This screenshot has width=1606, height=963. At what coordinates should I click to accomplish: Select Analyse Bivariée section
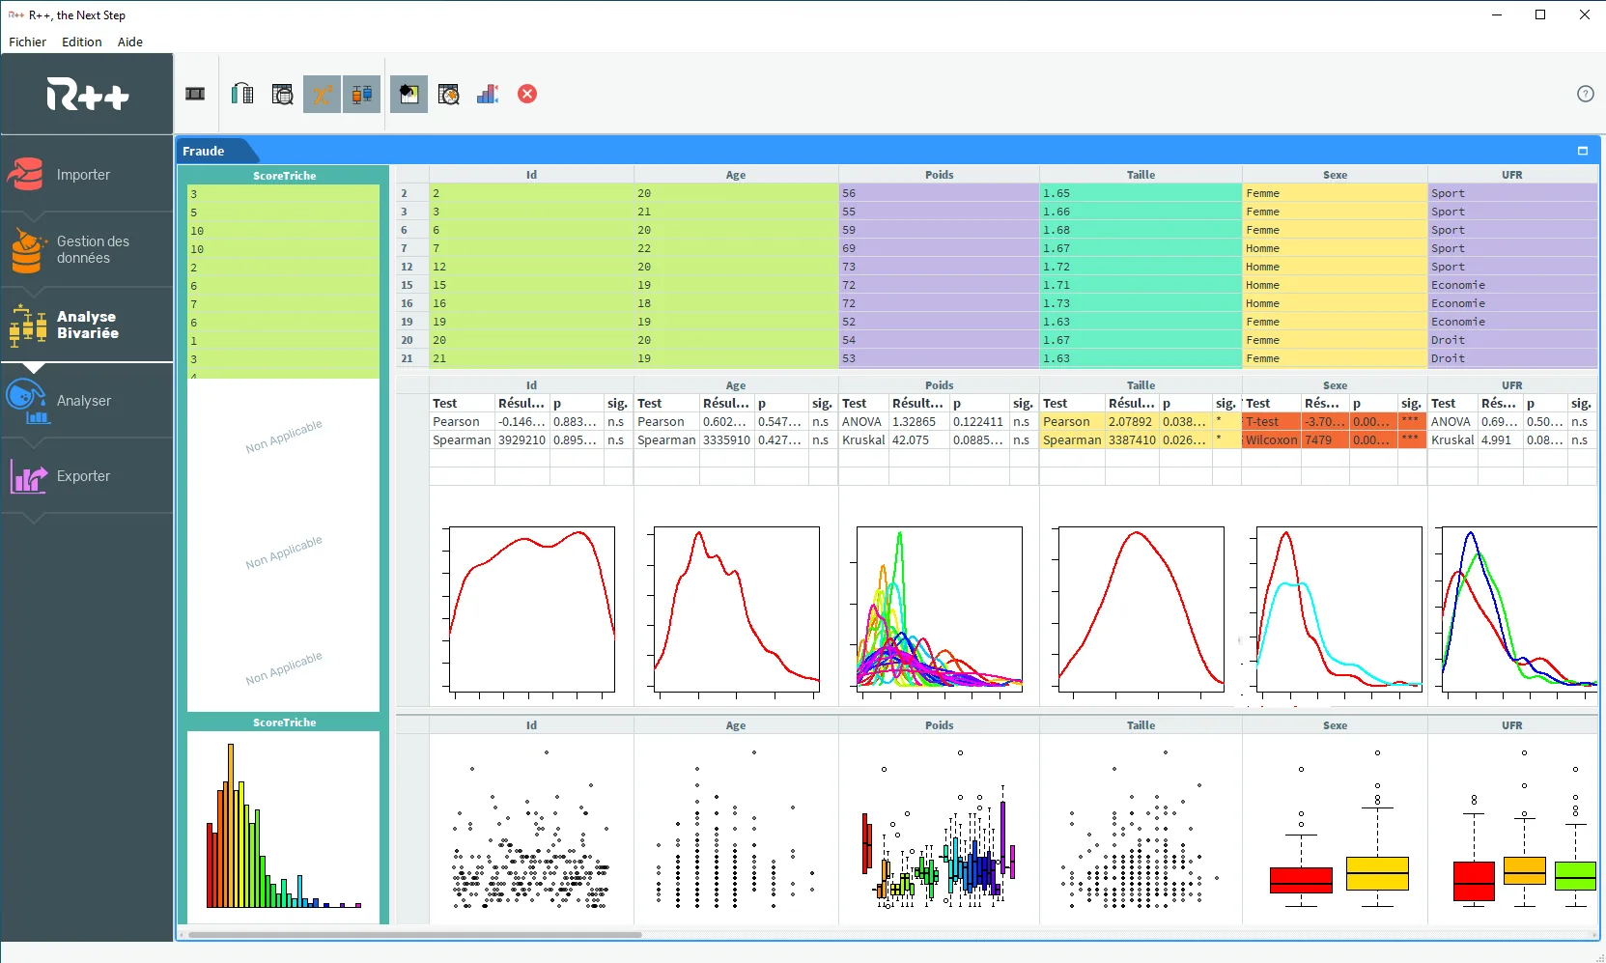[x=87, y=325]
